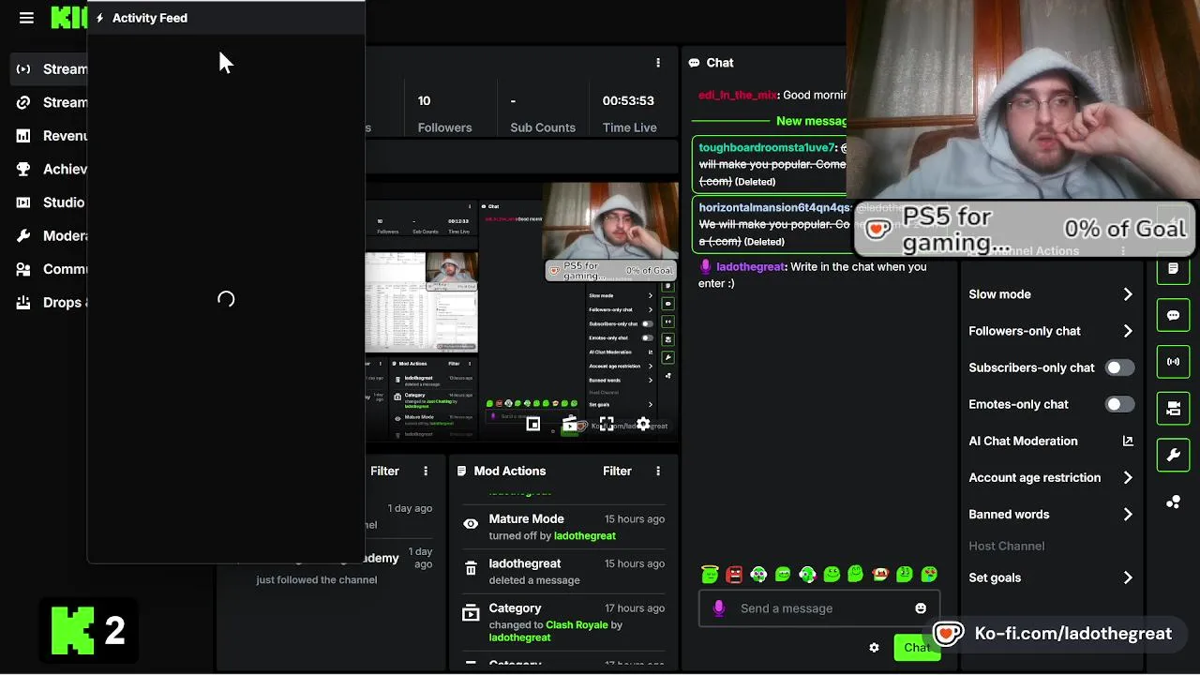Open the Mod Actions three-dot menu
The height and width of the screenshot is (675, 1200).
[x=658, y=471]
